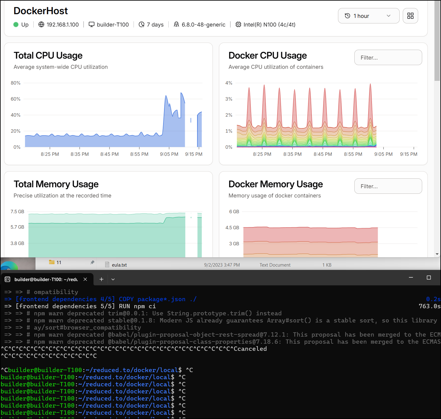This screenshot has height=419, width=441.
Task: Click the DockerHost title
Action: 41,11
